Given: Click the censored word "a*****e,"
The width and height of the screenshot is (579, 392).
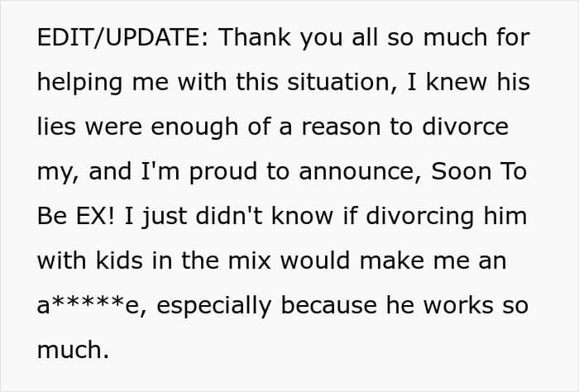Looking at the screenshot, I should pos(92,306).
